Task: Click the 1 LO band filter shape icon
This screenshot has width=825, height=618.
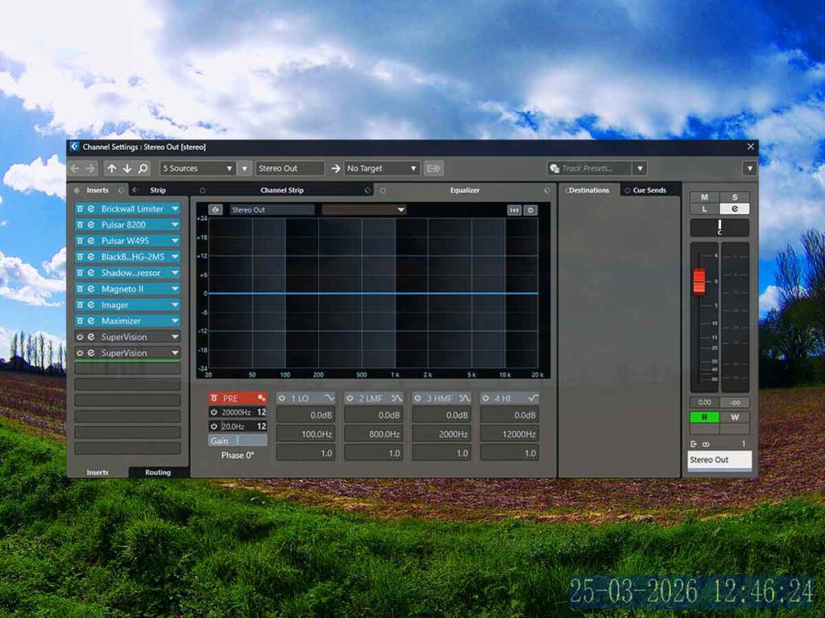Action: tap(329, 398)
